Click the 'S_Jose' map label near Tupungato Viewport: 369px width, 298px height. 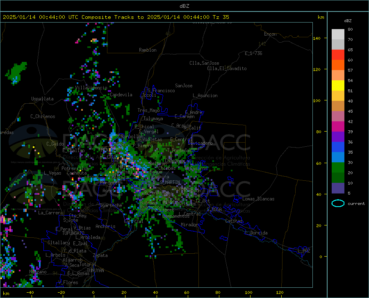(71, 220)
